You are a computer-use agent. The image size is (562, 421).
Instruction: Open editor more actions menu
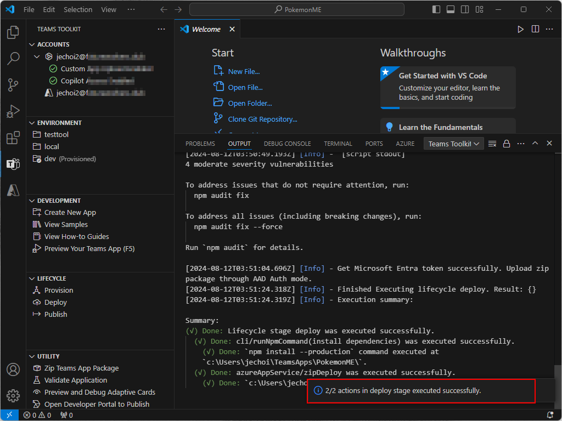point(549,29)
